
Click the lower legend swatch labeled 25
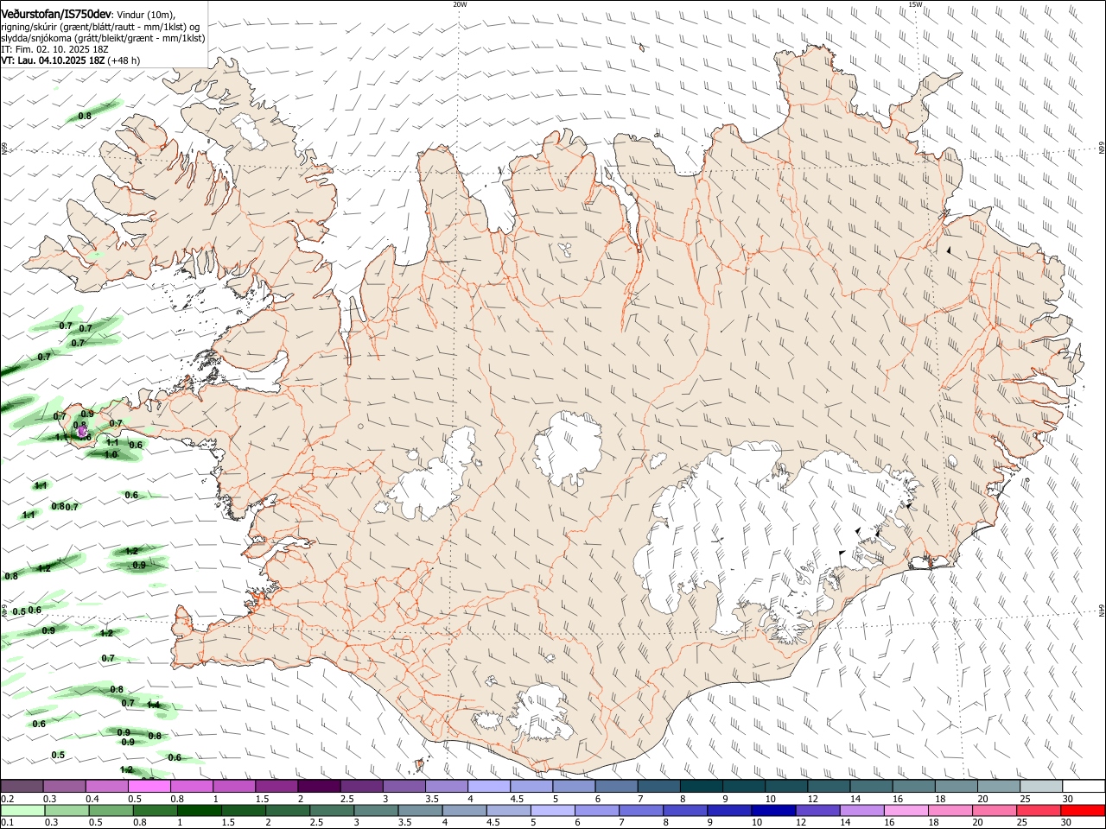(1039, 811)
